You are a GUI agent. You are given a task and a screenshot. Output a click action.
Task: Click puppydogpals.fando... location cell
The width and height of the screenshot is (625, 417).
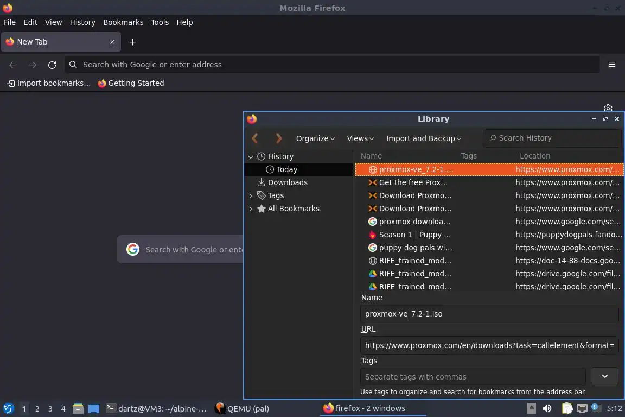569,235
